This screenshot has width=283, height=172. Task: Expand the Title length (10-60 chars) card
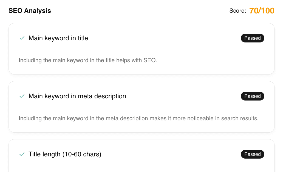65,154
